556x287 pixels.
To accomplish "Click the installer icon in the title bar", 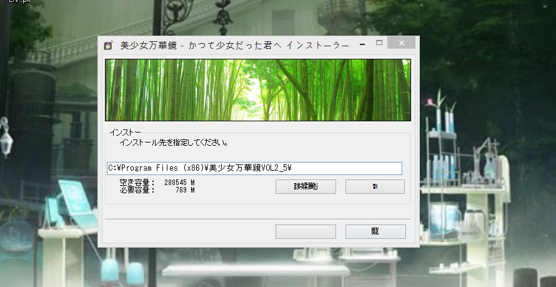I will 108,45.
